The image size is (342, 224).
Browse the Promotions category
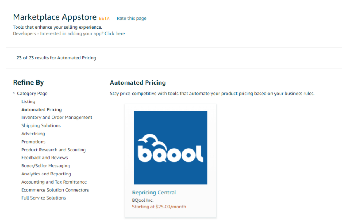tap(33, 142)
